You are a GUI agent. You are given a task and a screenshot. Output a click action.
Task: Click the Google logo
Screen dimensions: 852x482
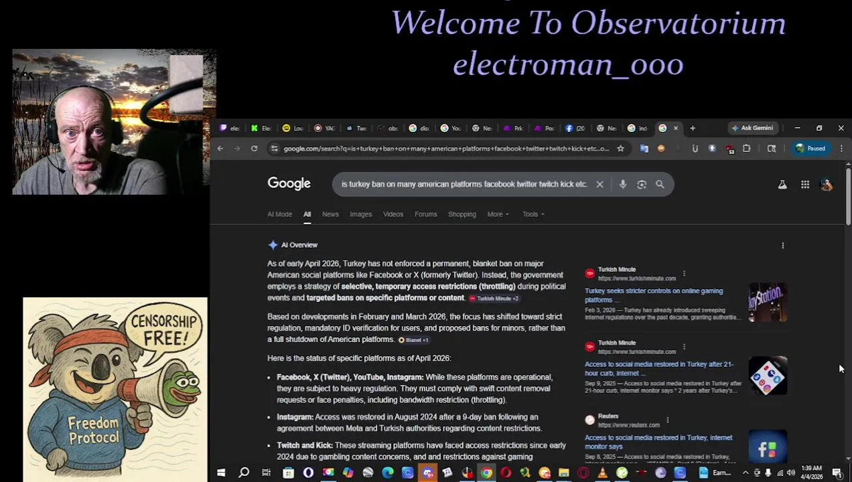tap(289, 183)
